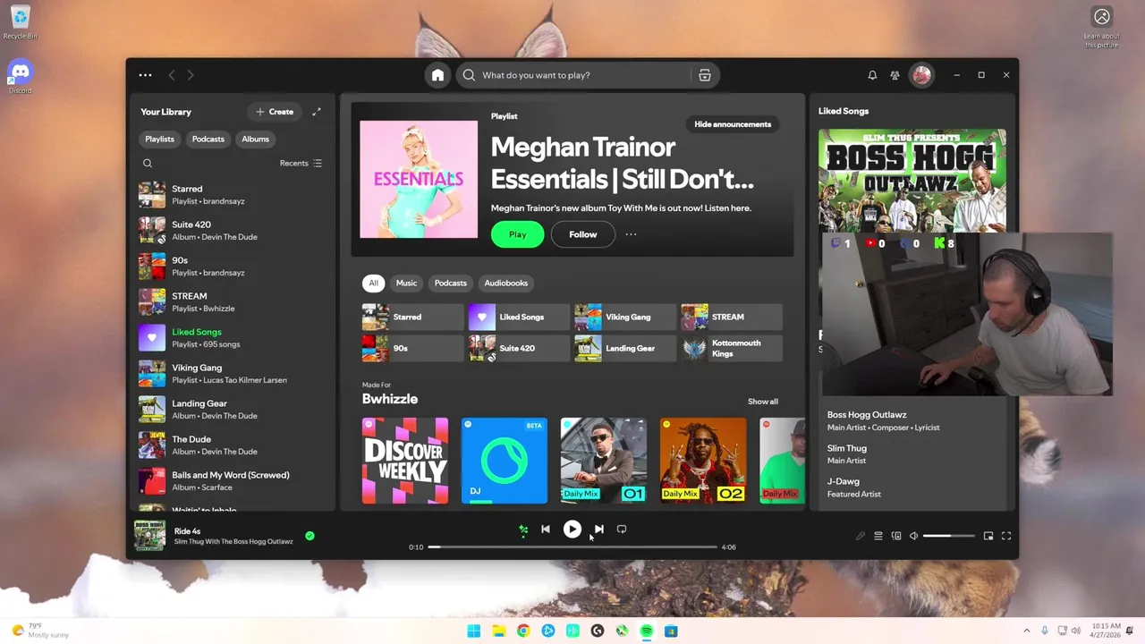Click the Meghan Trainor Essentials cover art
This screenshot has height=644, width=1145.
pos(419,180)
